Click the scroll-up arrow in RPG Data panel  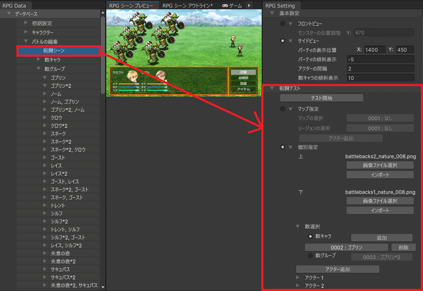click(x=103, y=13)
